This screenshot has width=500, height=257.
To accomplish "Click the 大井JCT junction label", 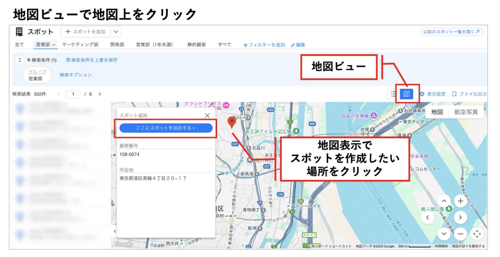I will click(x=309, y=235).
